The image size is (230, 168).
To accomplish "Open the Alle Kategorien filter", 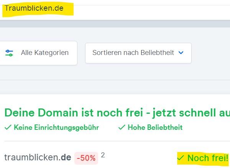I will [x=39, y=53].
